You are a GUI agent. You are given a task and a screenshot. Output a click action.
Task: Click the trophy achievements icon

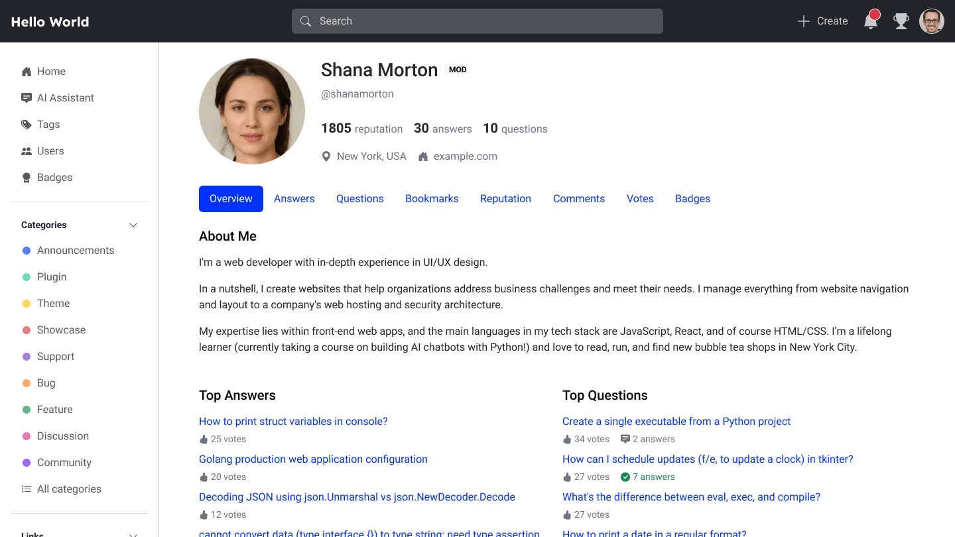click(x=901, y=21)
